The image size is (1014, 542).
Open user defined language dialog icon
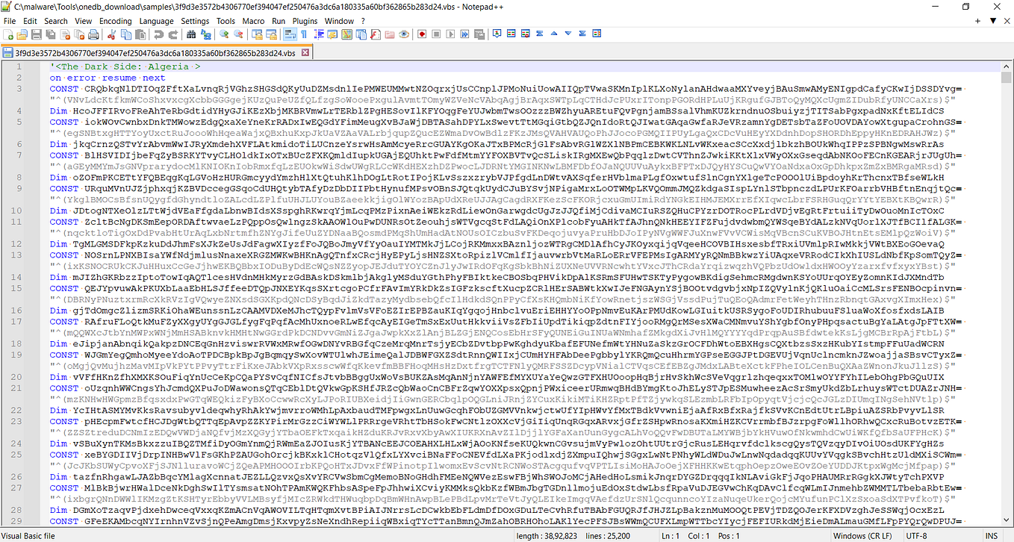(x=332, y=34)
